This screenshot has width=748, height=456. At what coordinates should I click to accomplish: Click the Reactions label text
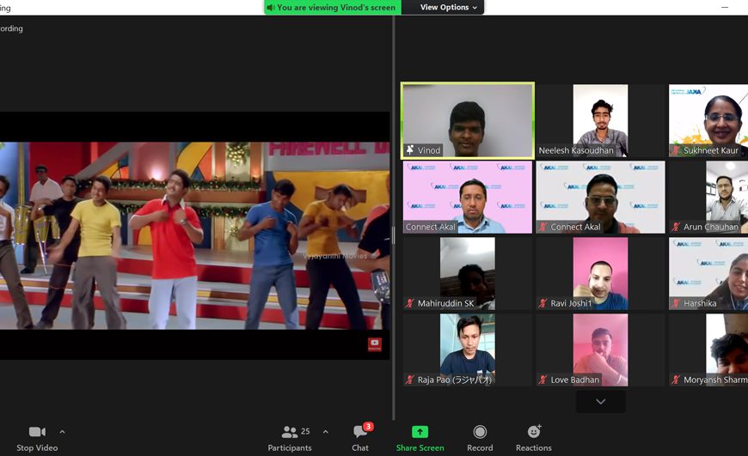coord(533,448)
